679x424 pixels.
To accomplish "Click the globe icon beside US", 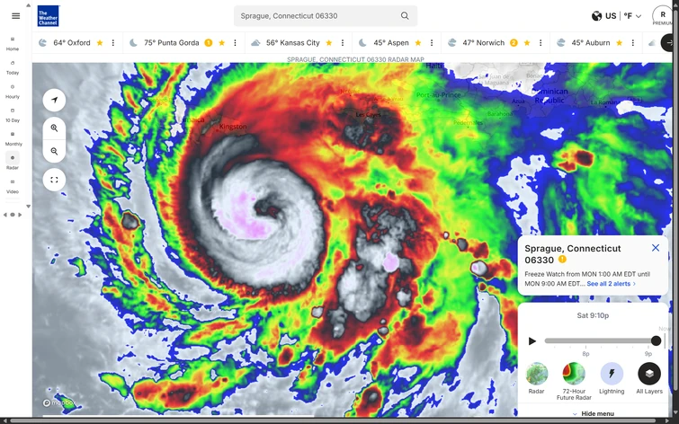I will [597, 16].
